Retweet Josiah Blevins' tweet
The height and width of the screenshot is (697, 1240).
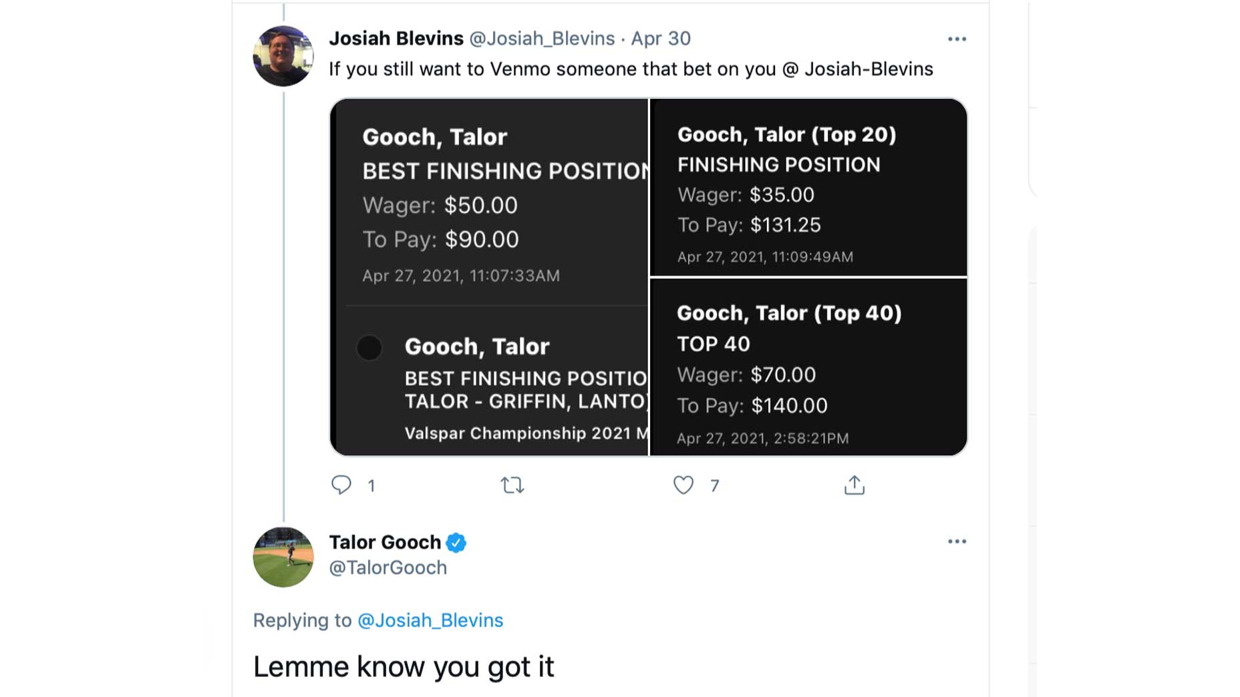512,485
